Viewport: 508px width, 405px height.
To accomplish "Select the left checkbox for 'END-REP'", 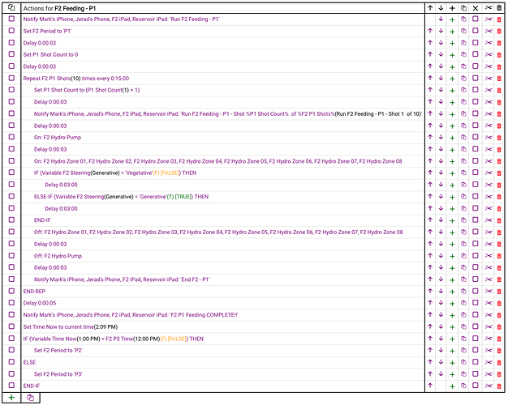I will point(11,291).
